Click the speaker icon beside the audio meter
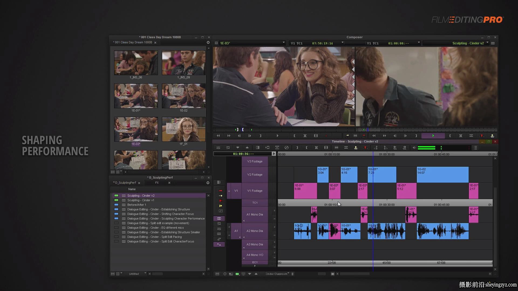Viewport: 518px width, 291px height. coord(414,148)
